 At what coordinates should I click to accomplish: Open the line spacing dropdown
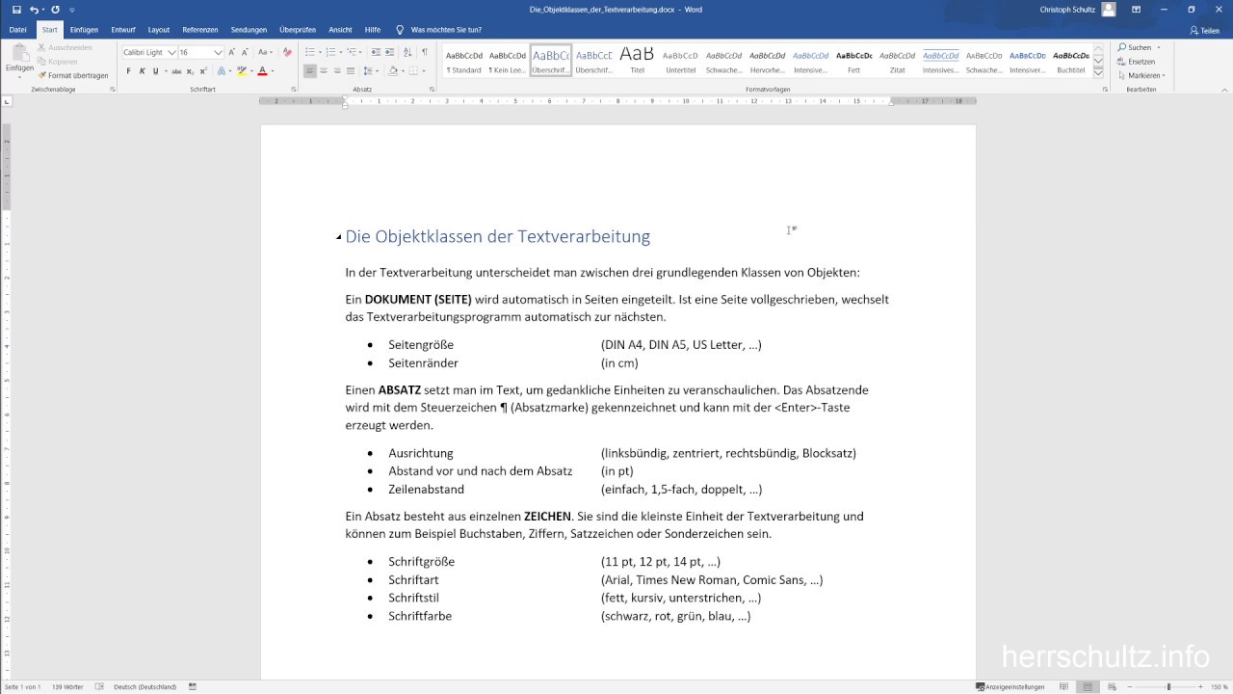371,71
